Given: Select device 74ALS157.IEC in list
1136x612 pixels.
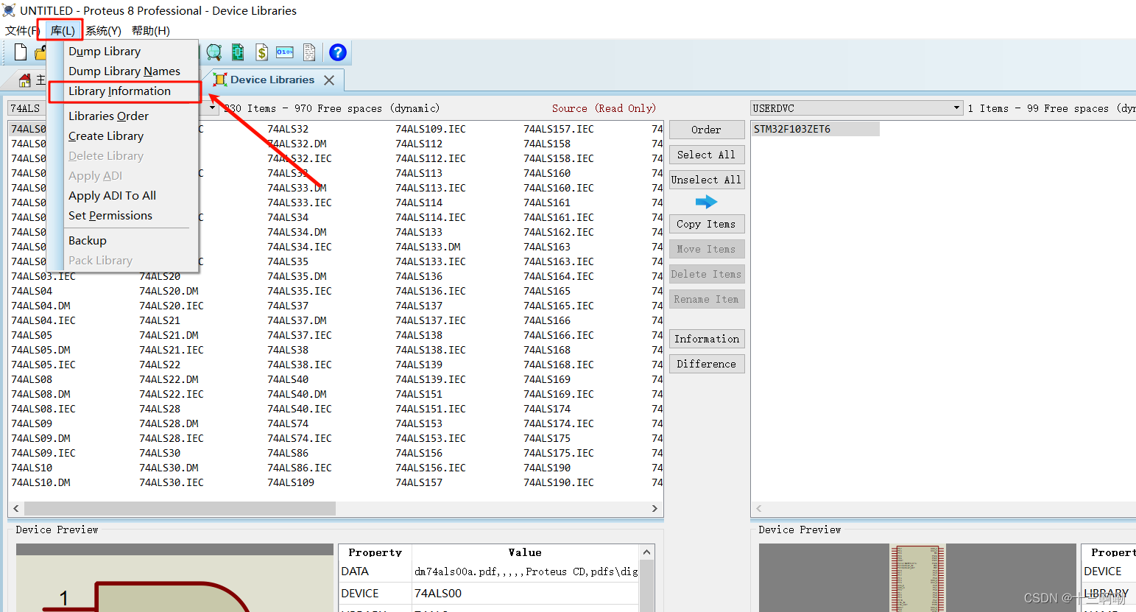Looking at the screenshot, I should click(x=559, y=129).
